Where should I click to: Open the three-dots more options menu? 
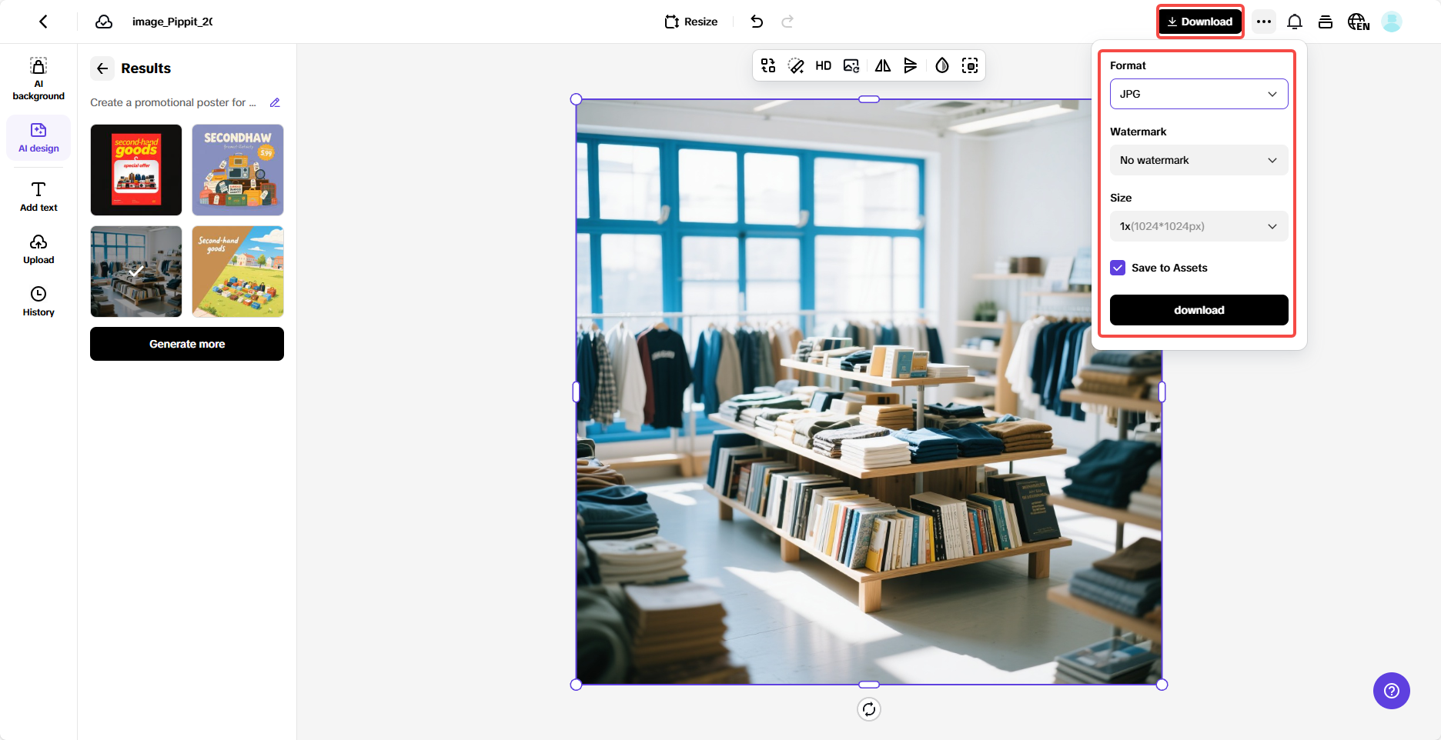(1264, 22)
